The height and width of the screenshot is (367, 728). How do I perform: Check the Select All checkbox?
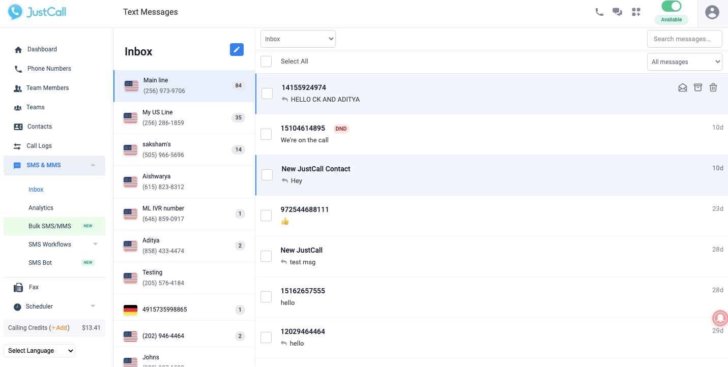[266, 62]
